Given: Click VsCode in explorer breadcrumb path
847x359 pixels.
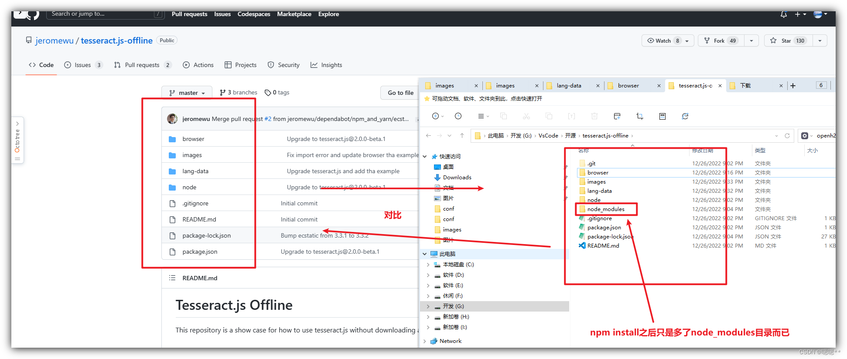Looking at the screenshot, I should click(548, 136).
